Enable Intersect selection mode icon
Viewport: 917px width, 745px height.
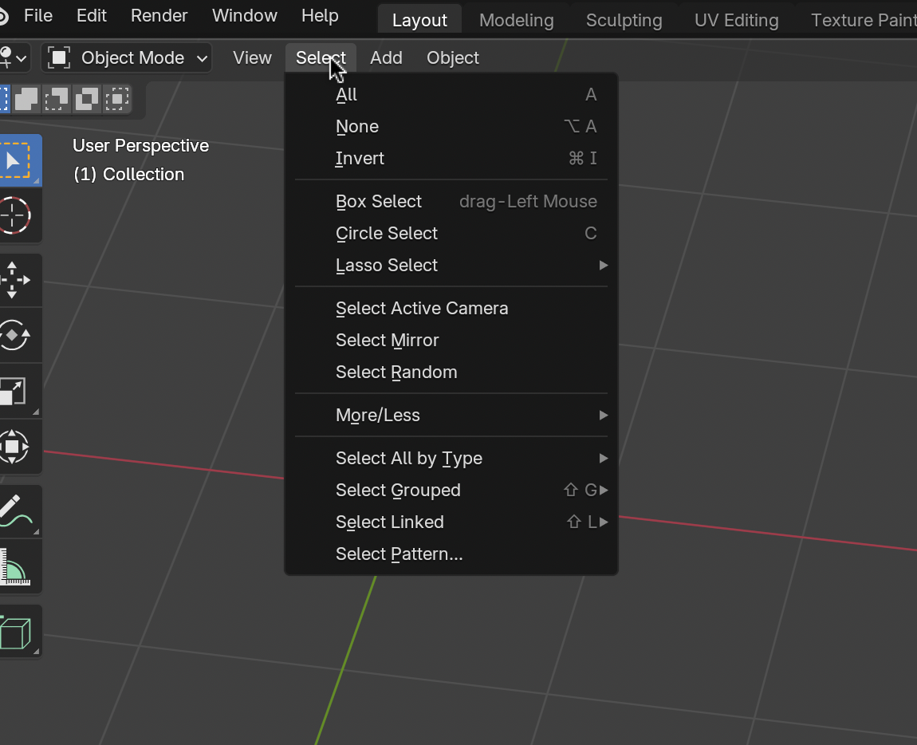[x=117, y=99]
